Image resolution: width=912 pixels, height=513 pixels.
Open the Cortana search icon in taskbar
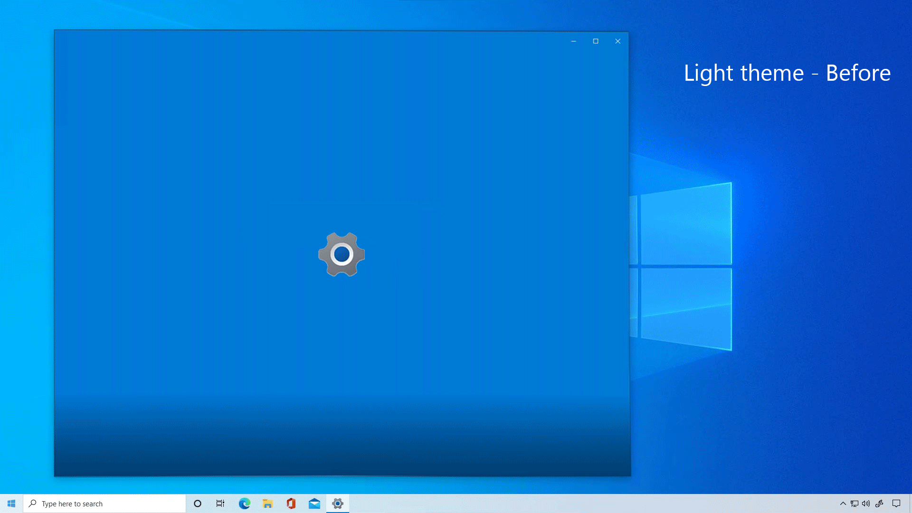pos(197,503)
